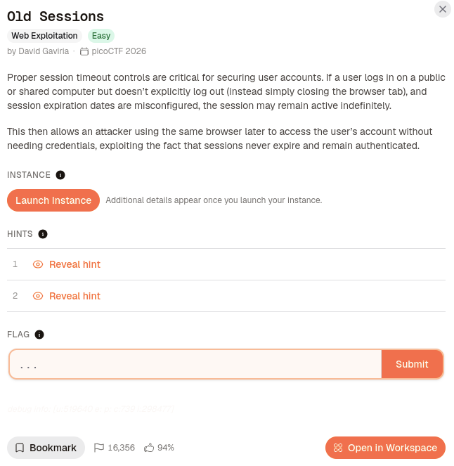The height and width of the screenshot is (466, 454).
Task: Select the Easy difficulty tag
Action: tap(101, 36)
